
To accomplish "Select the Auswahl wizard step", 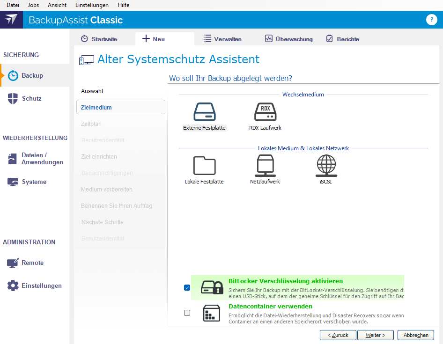I will [92, 91].
